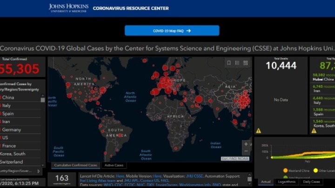Select the Daily Cases chart tab
Viewport: 335px width, 188px height.
coord(311,182)
